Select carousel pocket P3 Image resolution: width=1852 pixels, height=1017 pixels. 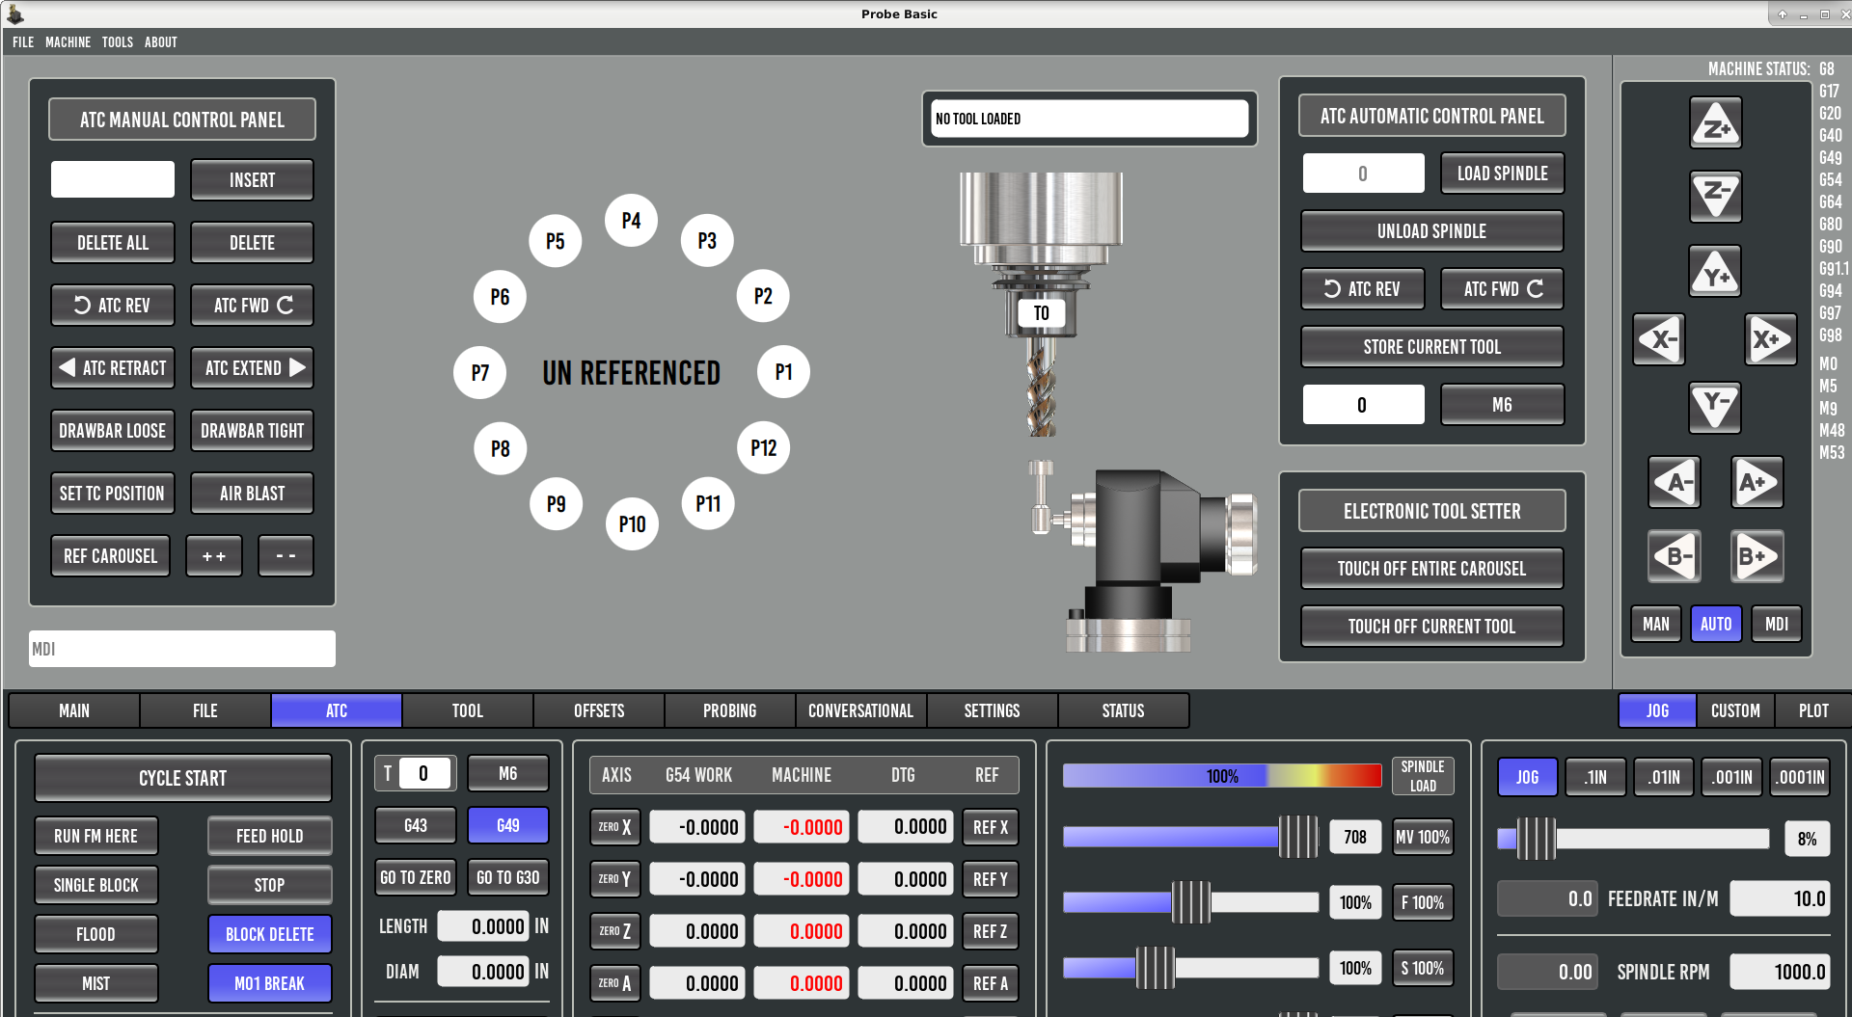point(707,240)
